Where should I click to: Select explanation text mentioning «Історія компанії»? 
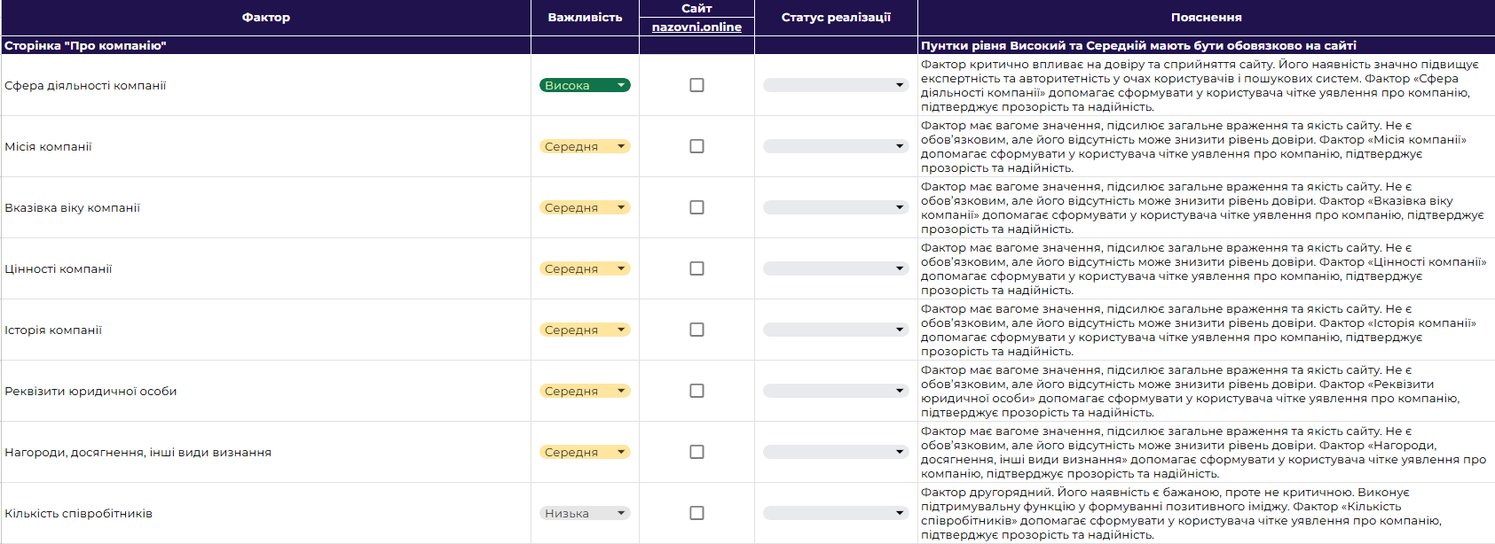pos(1206,330)
